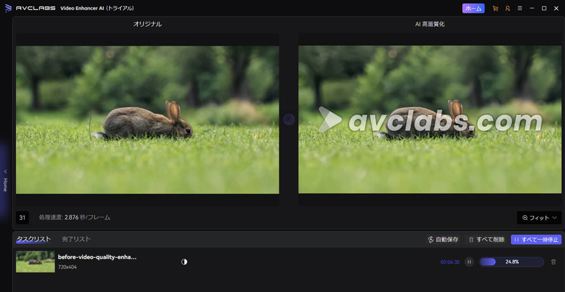Select the rabbit video task thumbnail
The width and height of the screenshot is (565, 292).
tap(36, 262)
